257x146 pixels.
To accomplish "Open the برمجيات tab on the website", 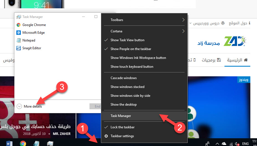I will [211, 60].
